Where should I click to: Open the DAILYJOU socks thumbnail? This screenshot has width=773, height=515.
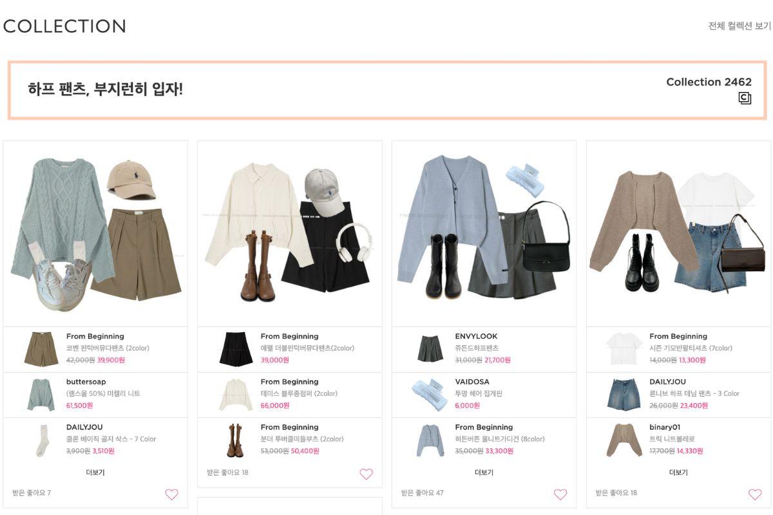pos(41,440)
